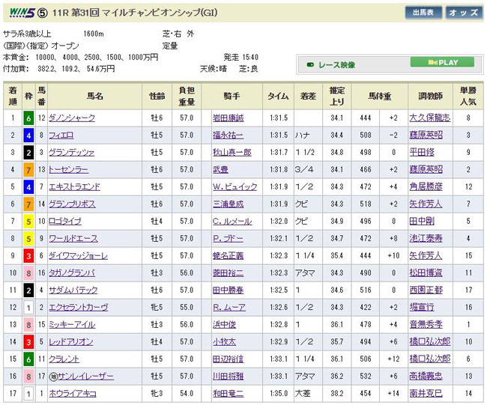Open horse ミッキーアイル link
Viewport: 487px width, 405px height.
70,325
